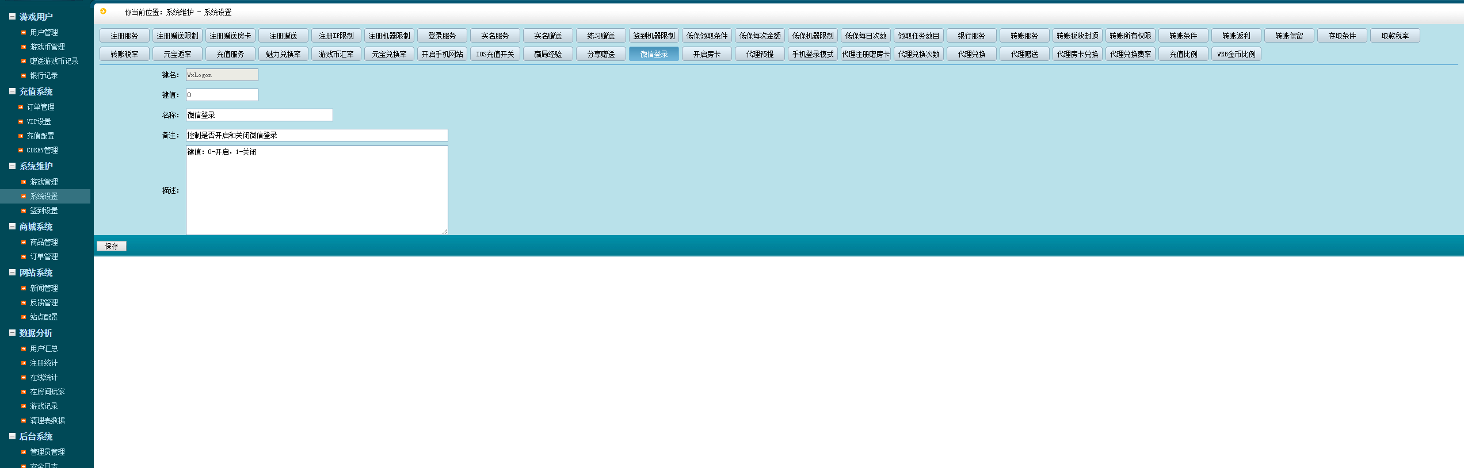Switch to the 登录服务 settings tab
The height and width of the screenshot is (468, 1464).
tap(442, 36)
